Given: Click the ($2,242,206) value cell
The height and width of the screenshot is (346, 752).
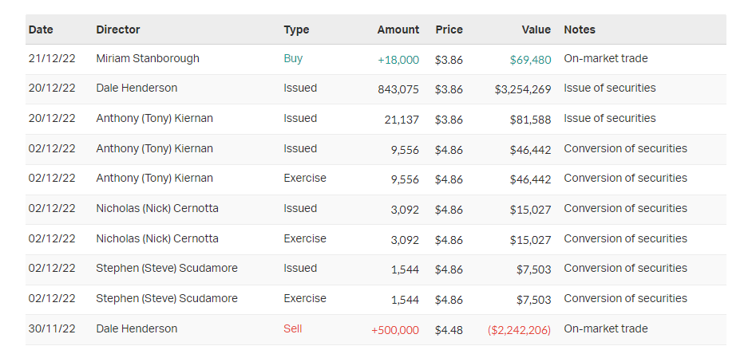Looking at the screenshot, I should (519, 329).
